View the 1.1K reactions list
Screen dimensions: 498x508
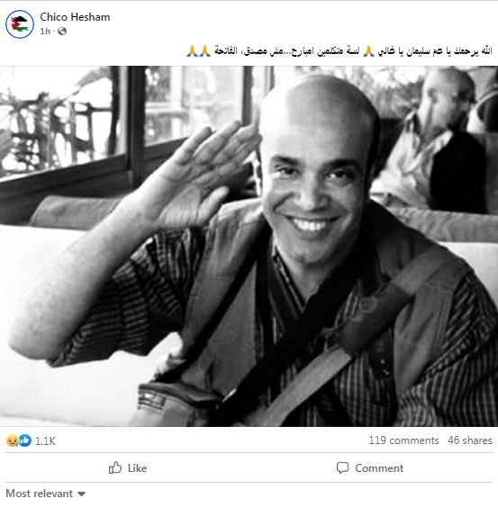45,441
